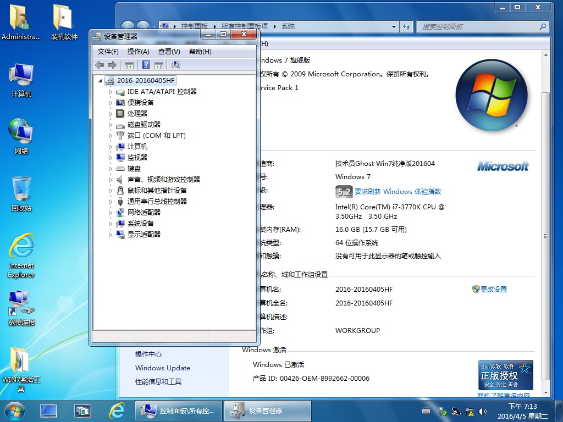Expand the 显示适配器 tree node

[x=111, y=235]
